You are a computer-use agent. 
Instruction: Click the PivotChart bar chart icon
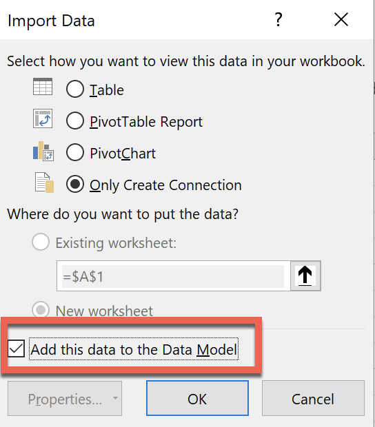pos(43,151)
